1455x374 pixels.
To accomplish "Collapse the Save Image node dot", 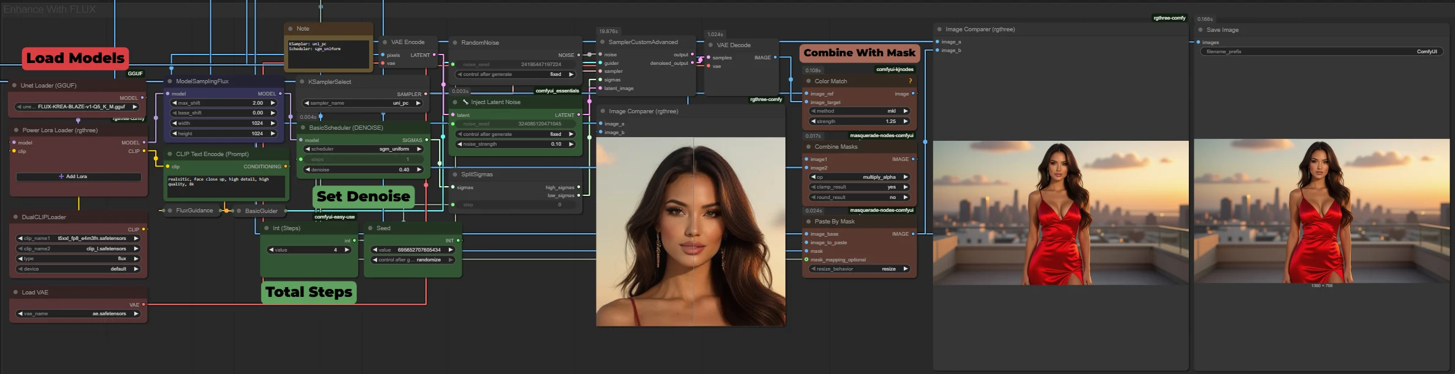I will click(1201, 30).
